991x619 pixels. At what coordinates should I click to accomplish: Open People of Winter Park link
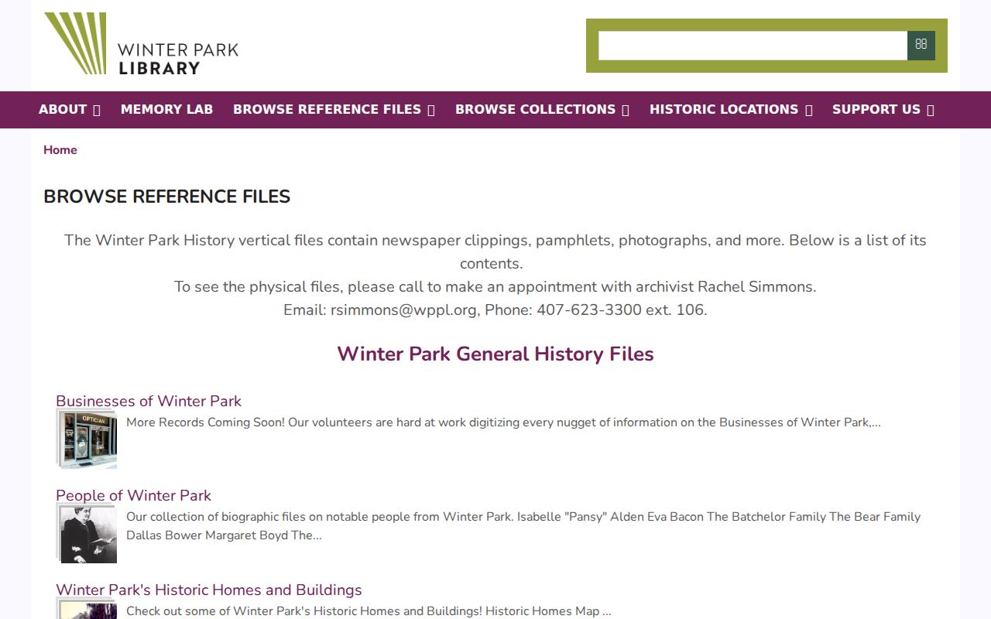133,495
